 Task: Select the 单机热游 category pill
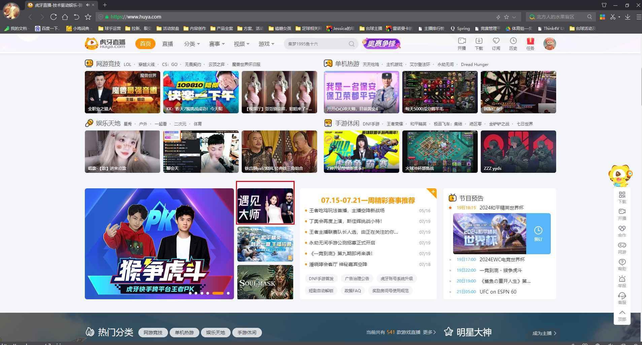(184, 333)
